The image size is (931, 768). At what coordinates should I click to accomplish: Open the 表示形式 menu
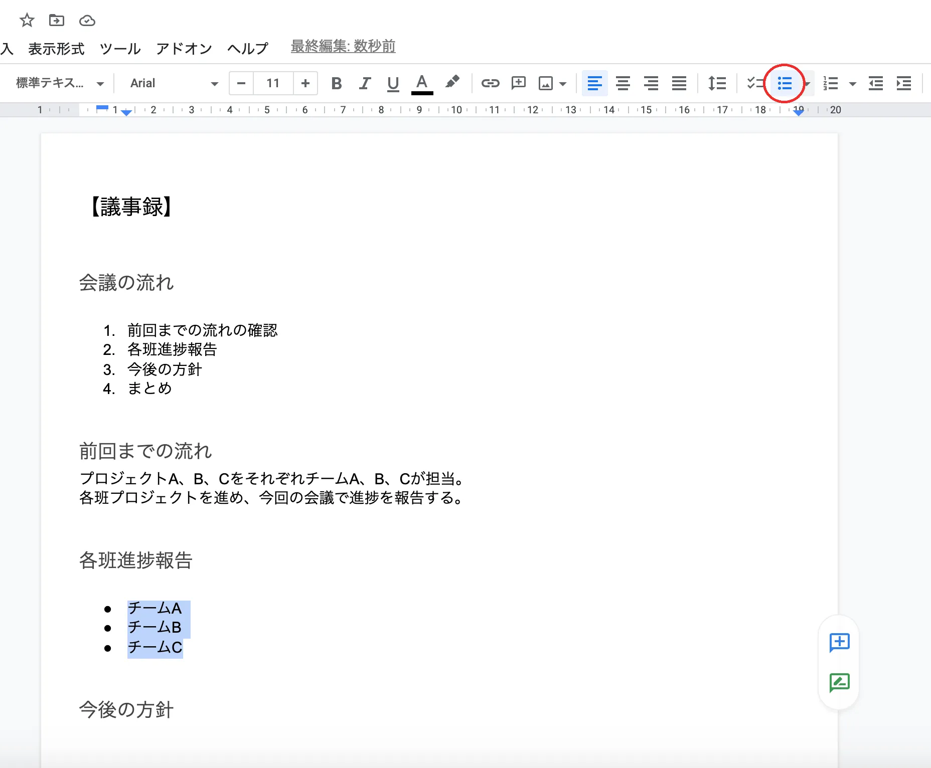56,49
